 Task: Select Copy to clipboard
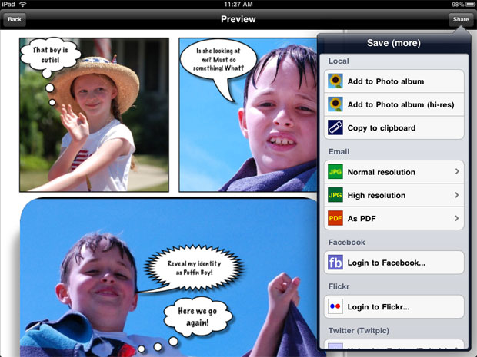pos(394,127)
